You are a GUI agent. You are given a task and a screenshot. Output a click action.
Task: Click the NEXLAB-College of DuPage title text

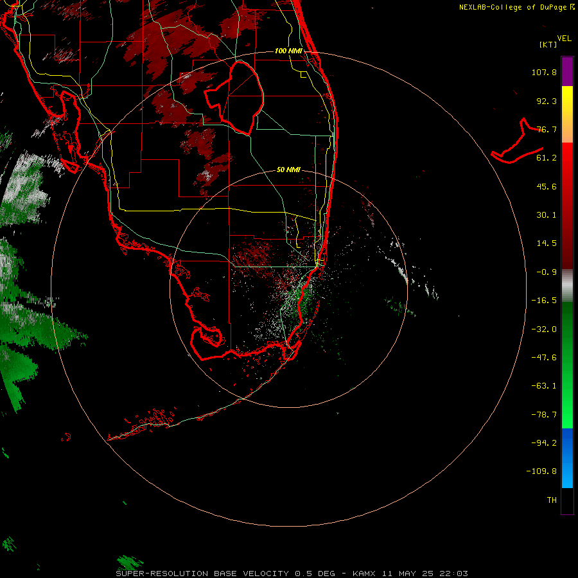pyautogui.click(x=512, y=7)
